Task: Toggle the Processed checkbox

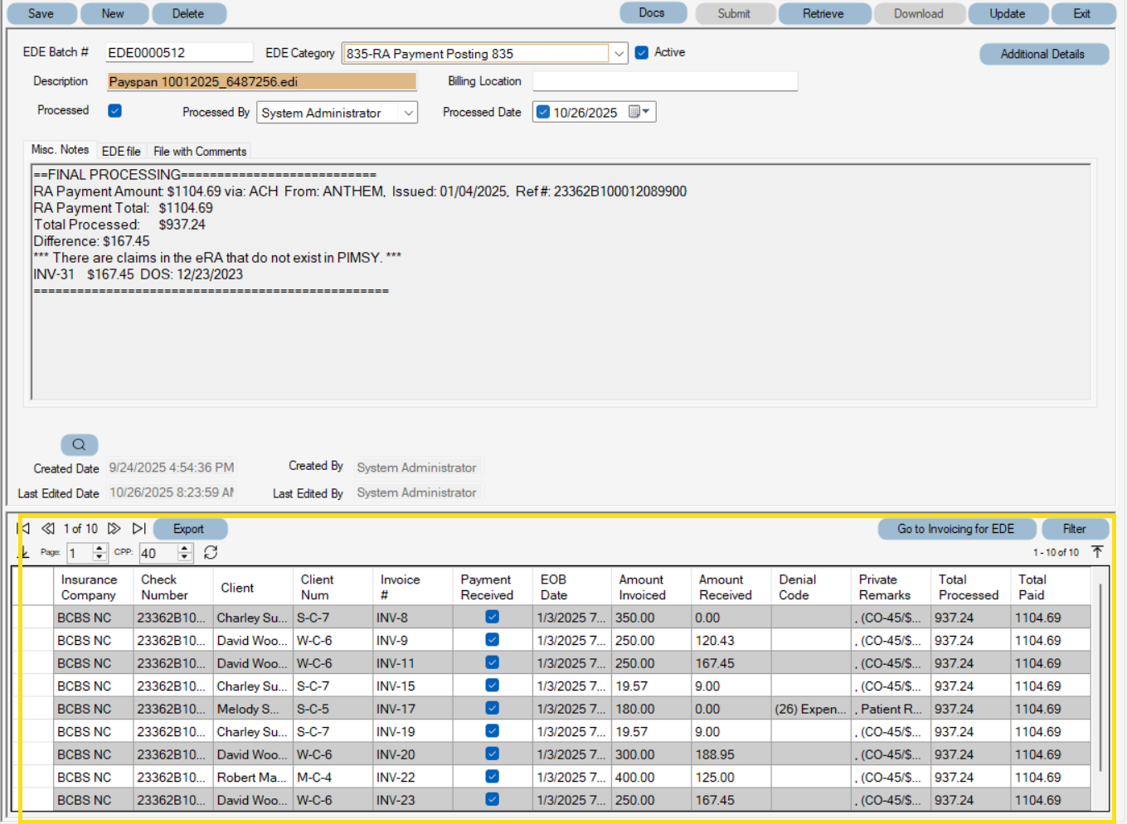Action: tap(114, 109)
